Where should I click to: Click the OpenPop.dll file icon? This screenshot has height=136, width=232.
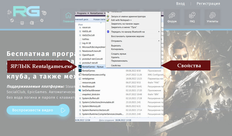(80, 55)
